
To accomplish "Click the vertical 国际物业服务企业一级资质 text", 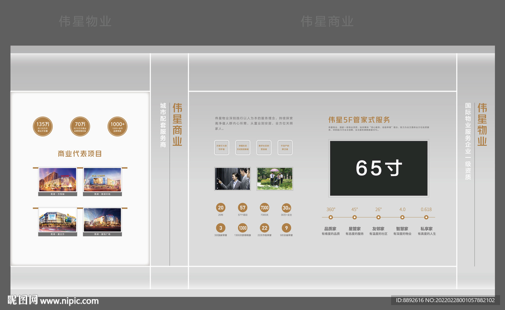I will pos(468,141).
